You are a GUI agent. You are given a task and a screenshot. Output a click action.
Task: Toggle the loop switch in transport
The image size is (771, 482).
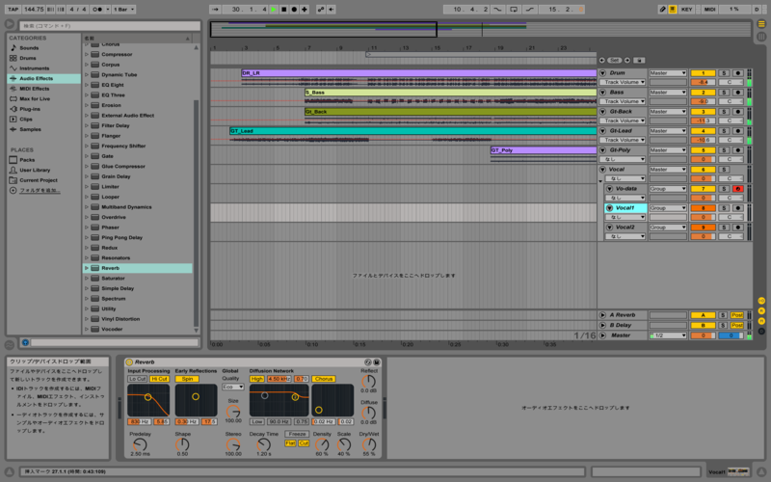click(514, 10)
